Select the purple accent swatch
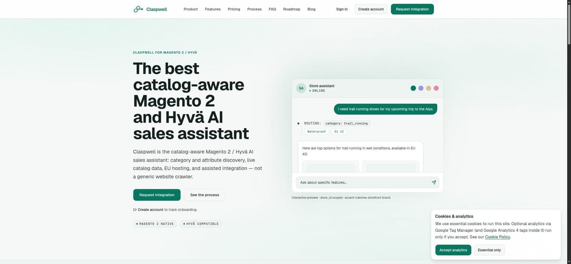The height and width of the screenshot is (264, 571). (x=421, y=88)
